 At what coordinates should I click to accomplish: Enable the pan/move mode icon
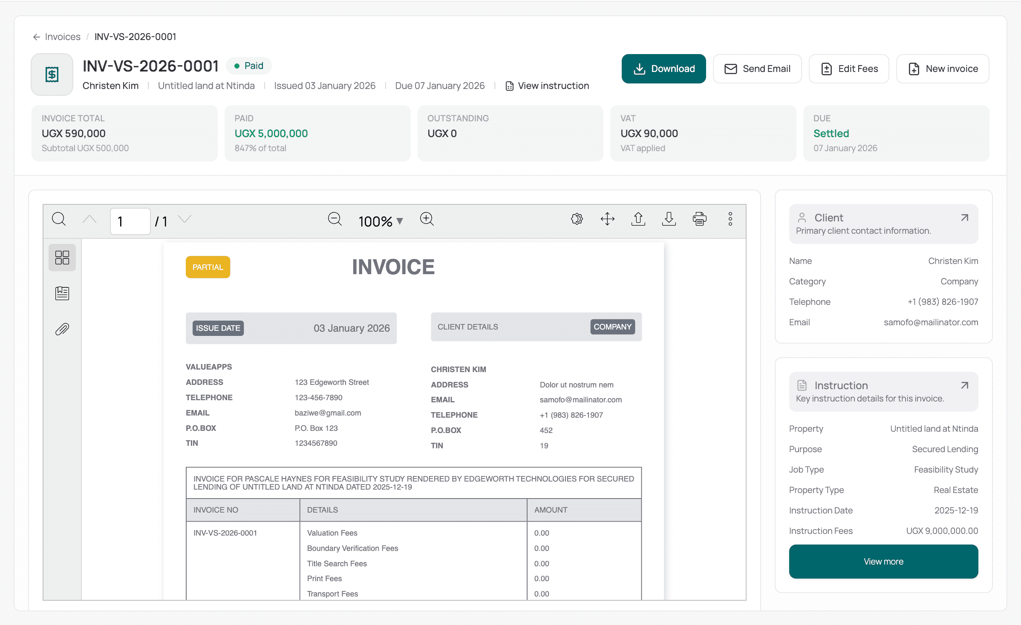coord(608,219)
